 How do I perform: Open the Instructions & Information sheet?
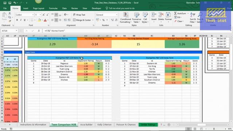point(33,124)
